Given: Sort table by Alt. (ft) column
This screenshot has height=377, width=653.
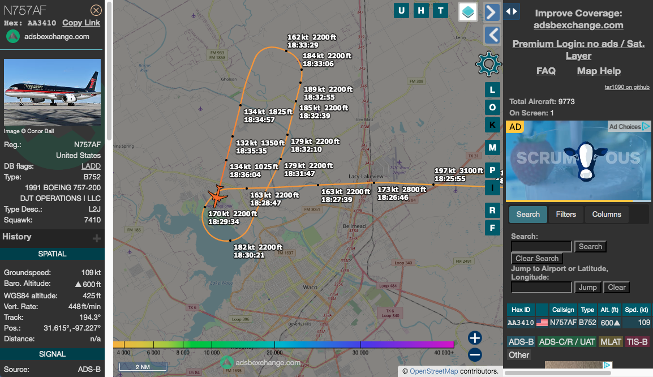Looking at the screenshot, I should 609,310.
